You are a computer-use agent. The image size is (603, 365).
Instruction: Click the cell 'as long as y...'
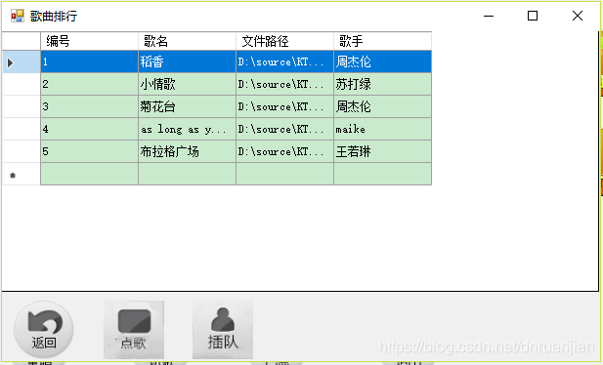tap(187, 129)
